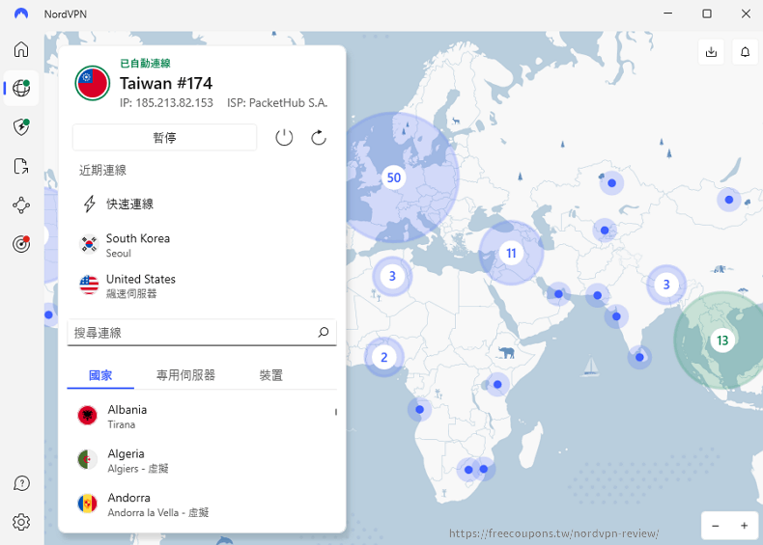Switch to the 專用伺服器 tab

(185, 375)
